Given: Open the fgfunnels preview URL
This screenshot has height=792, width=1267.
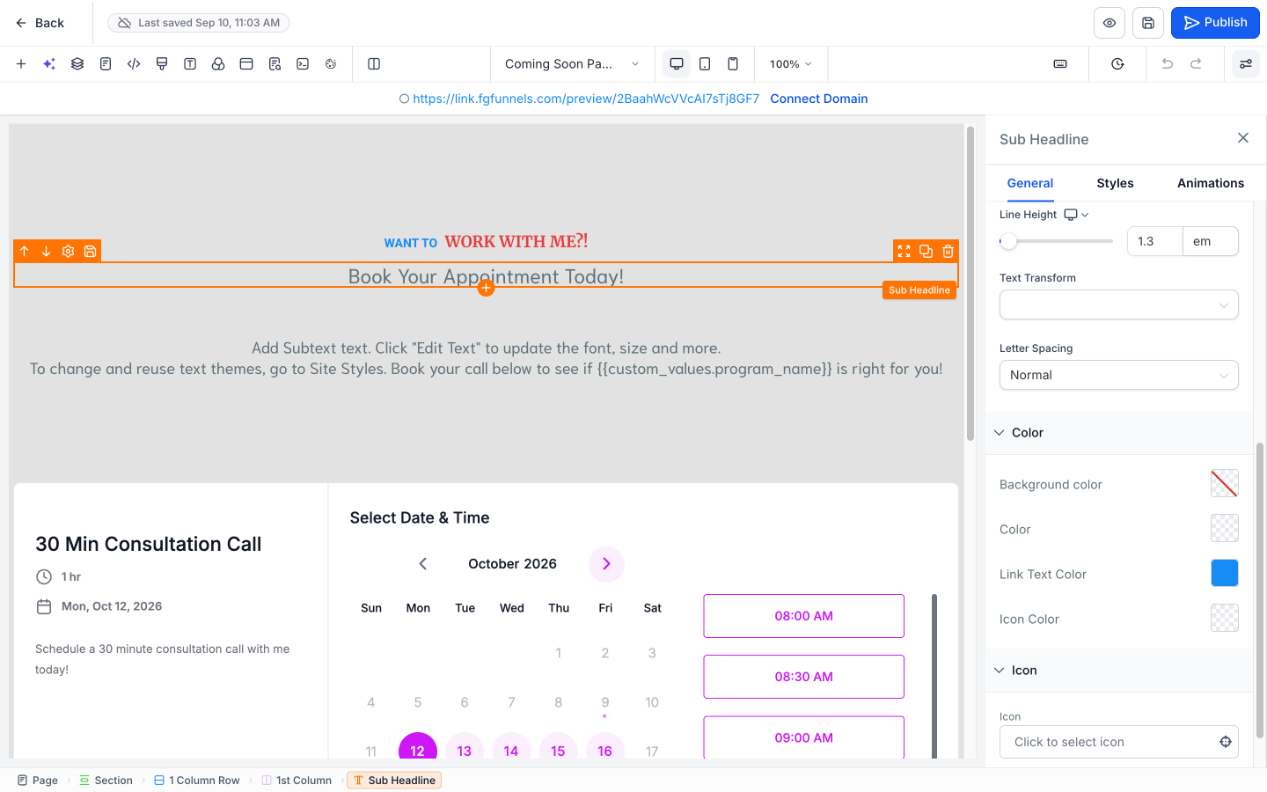Looking at the screenshot, I should pyautogui.click(x=586, y=99).
